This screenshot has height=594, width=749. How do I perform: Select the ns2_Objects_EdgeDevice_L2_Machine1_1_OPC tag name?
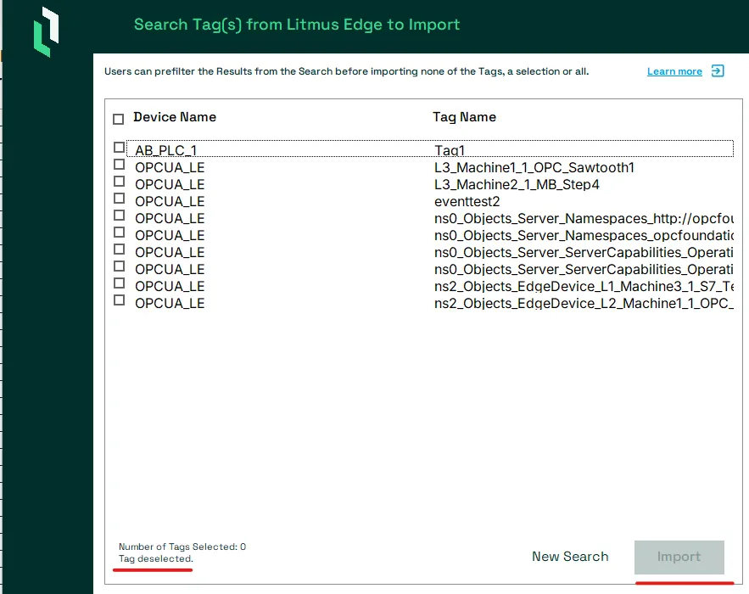tap(584, 304)
